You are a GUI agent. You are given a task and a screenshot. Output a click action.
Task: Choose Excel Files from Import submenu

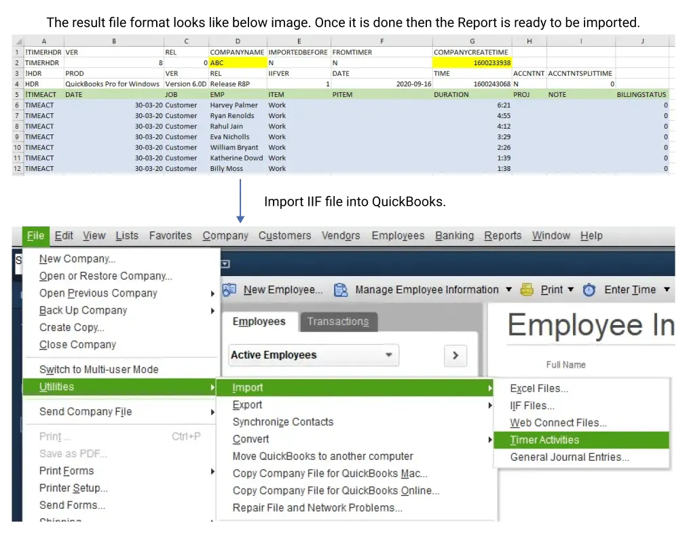point(581,389)
